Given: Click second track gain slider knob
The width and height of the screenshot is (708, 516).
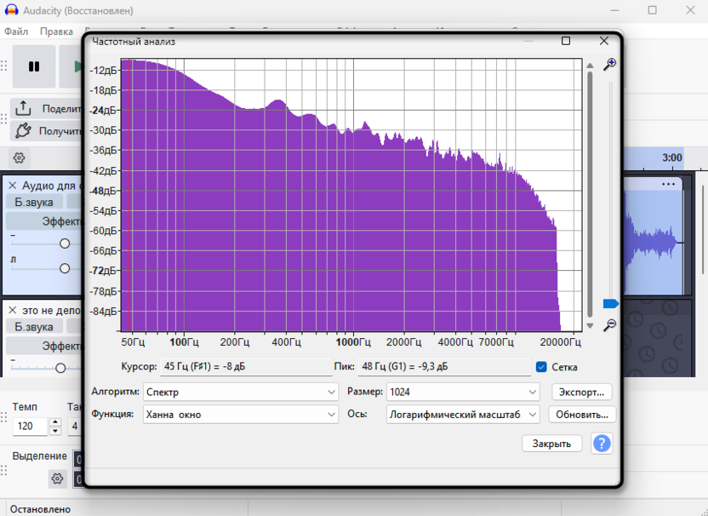Looking at the screenshot, I should click(60, 368).
